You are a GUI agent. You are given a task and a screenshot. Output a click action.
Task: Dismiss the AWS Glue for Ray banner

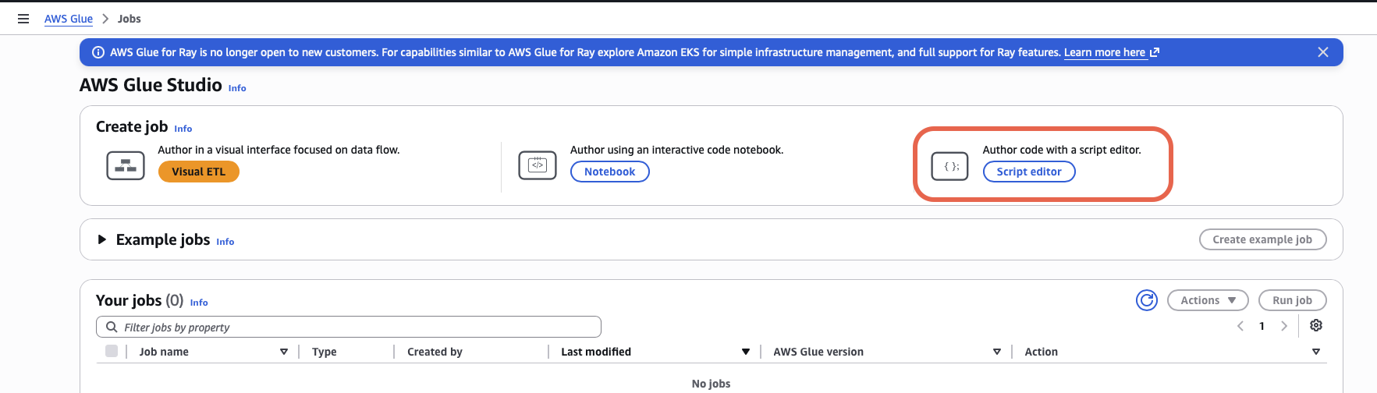pos(1323,52)
